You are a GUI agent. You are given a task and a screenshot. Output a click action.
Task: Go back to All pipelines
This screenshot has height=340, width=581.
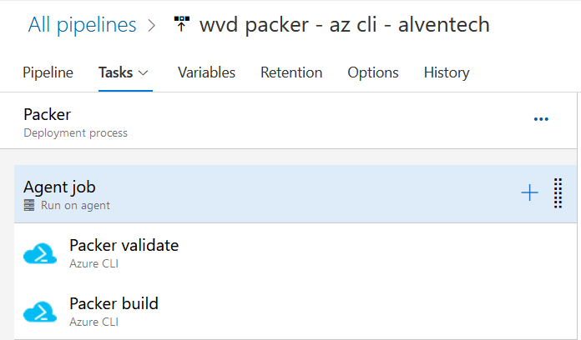(x=83, y=25)
